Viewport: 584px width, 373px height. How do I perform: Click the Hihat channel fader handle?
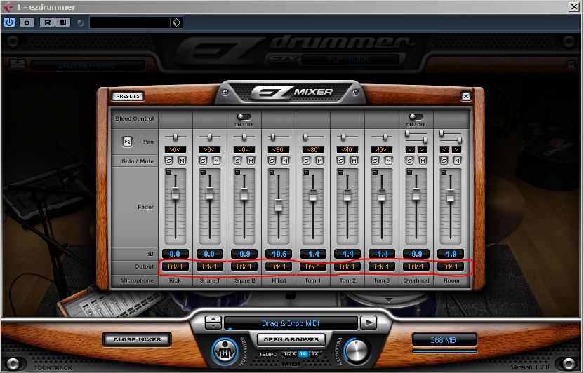[278, 205]
